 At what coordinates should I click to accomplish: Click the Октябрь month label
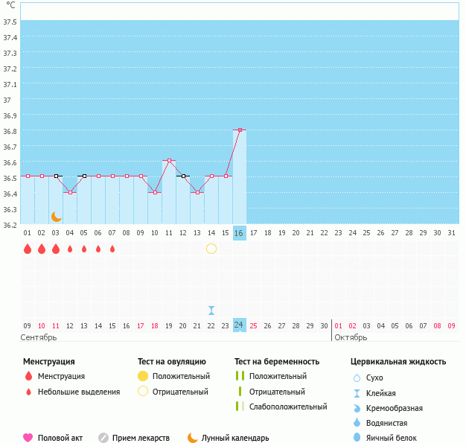click(350, 337)
